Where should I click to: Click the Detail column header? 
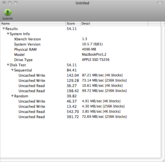point(114,23)
